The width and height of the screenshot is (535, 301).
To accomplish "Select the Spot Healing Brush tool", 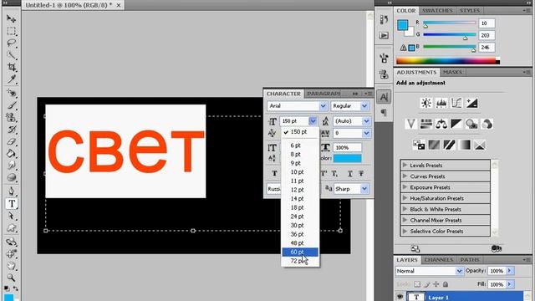I will 11,93.
